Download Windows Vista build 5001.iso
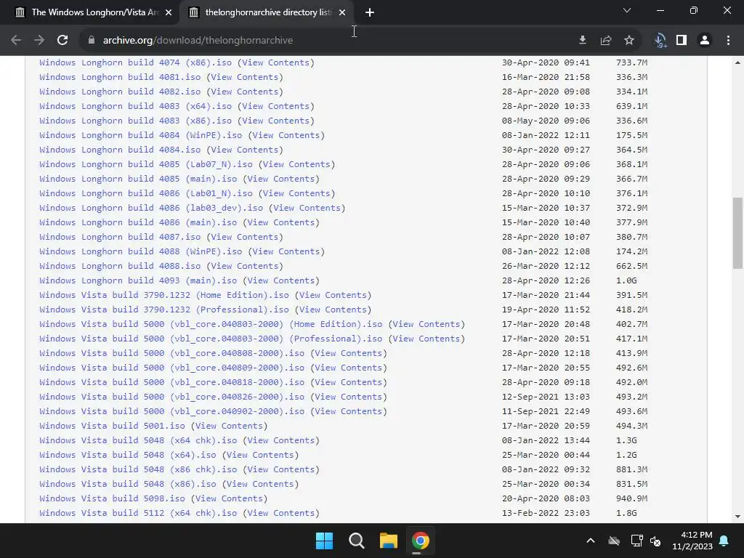 click(112, 426)
